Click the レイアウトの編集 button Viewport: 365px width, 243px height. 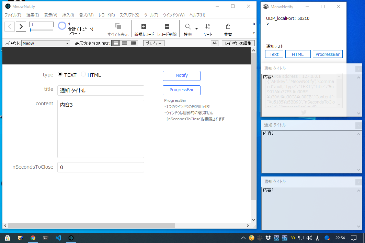coord(238,43)
